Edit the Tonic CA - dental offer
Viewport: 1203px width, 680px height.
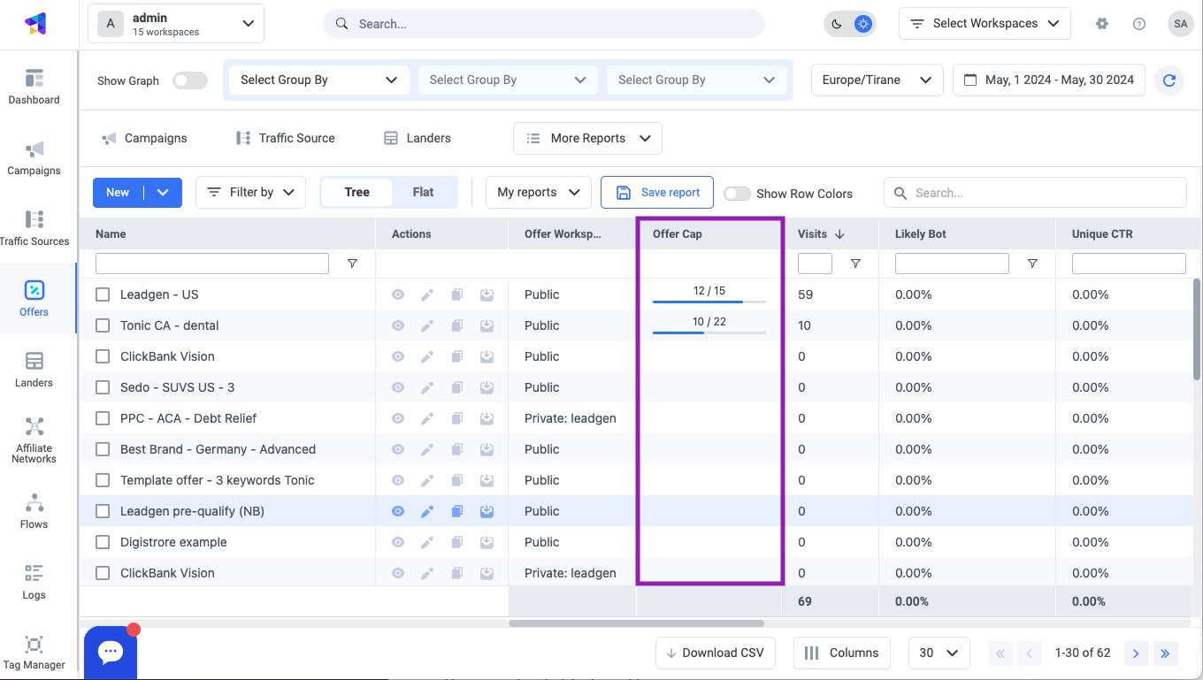pos(427,325)
